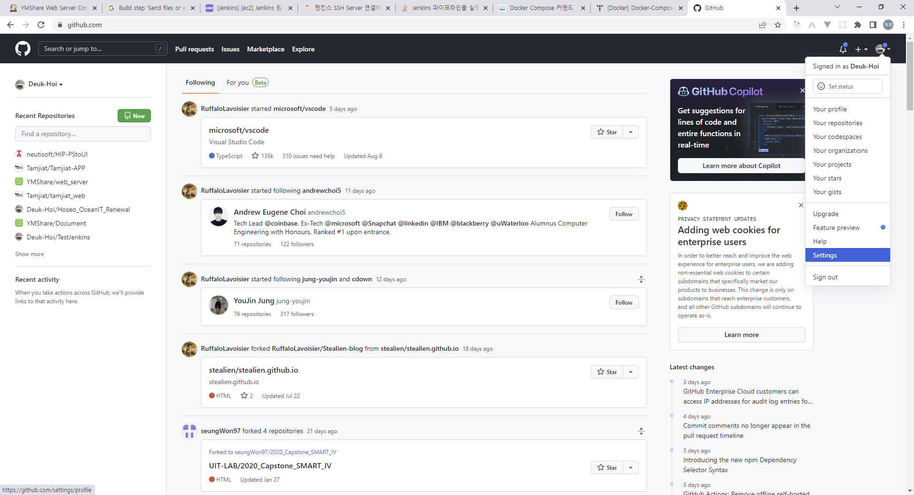Star the stealien/stealien.github.io repository
The height and width of the screenshot is (495, 914).
(x=607, y=372)
